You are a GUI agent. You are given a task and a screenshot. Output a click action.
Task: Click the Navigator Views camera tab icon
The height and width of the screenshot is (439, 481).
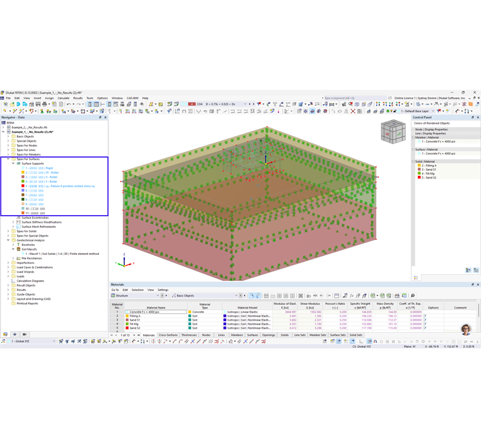24,334
